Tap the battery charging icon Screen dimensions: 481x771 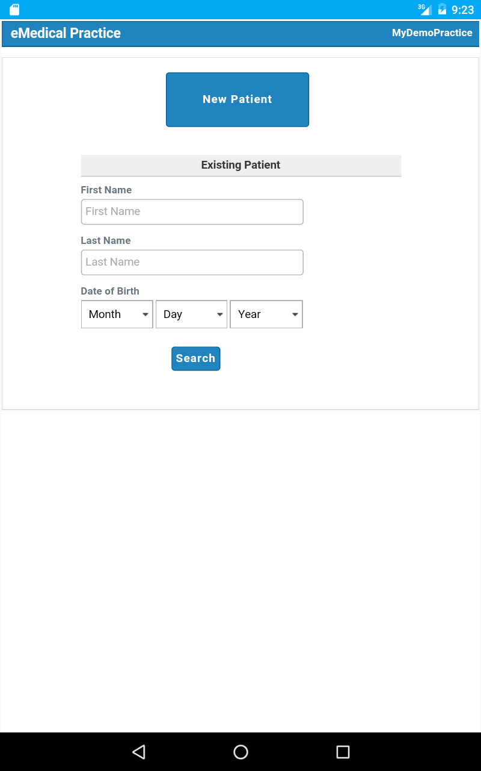click(443, 8)
